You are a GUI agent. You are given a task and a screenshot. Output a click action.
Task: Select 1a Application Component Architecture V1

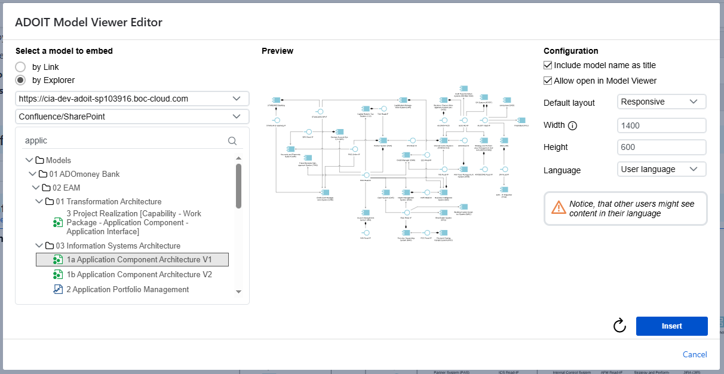pos(139,260)
